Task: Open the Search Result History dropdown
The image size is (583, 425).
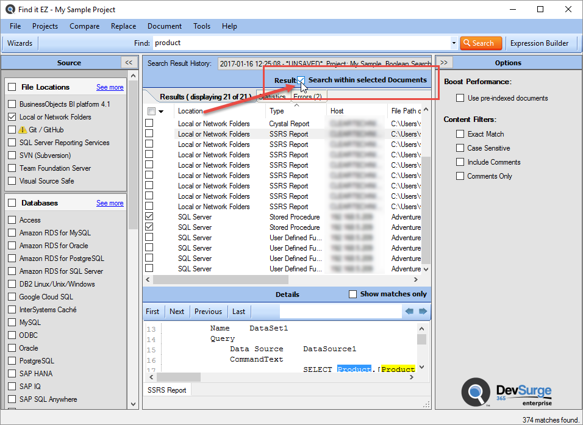Action: (324, 63)
